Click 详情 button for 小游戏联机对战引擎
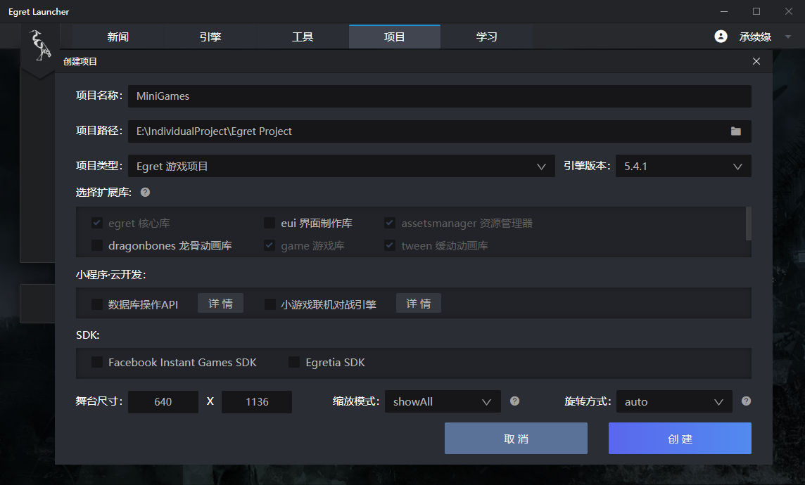Viewport: 805px width, 485px height. 419,304
